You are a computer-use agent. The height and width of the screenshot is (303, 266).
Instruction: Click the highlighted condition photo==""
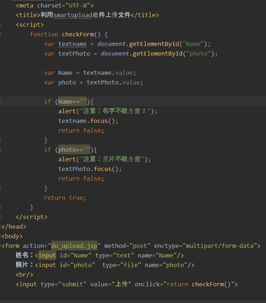click(74, 150)
